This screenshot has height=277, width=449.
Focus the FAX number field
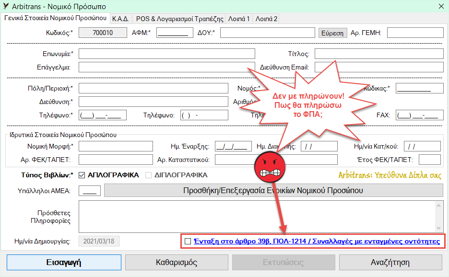click(x=420, y=115)
